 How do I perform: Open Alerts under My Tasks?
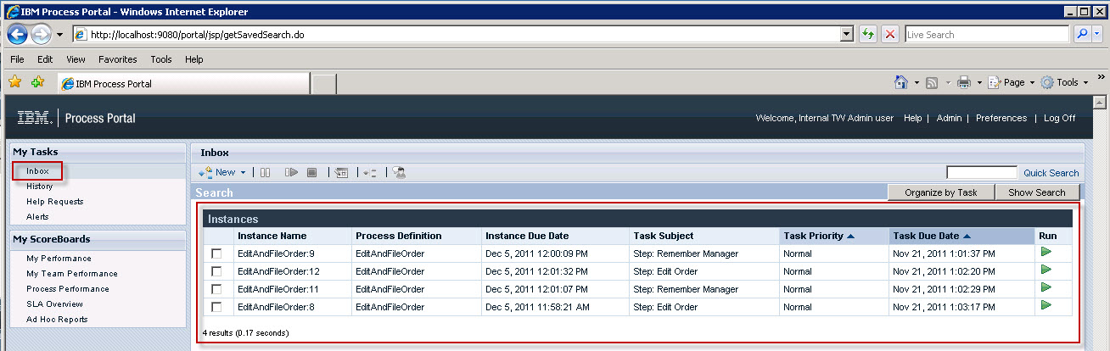[37, 217]
